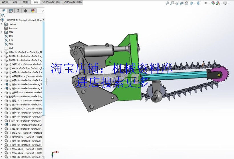
Task: Click the Section View icon
Action: pos(181,3)
